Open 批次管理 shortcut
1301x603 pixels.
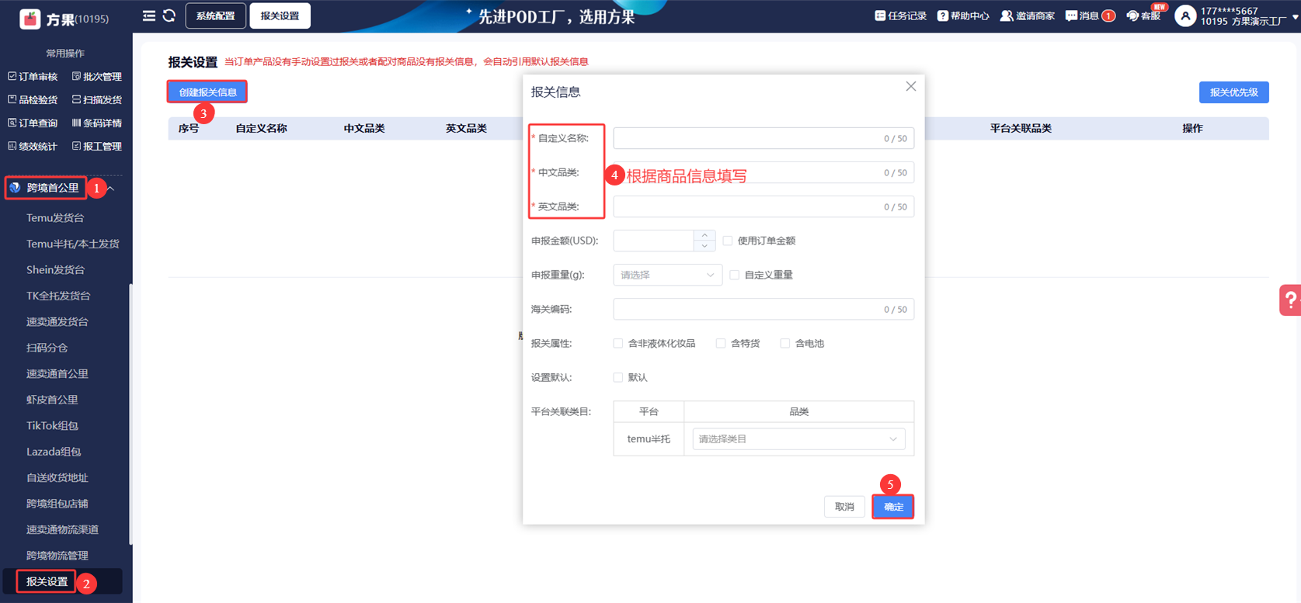(97, 77)
